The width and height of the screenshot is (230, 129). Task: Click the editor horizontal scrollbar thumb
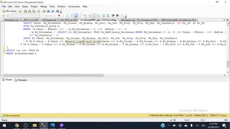coord(54,75)
